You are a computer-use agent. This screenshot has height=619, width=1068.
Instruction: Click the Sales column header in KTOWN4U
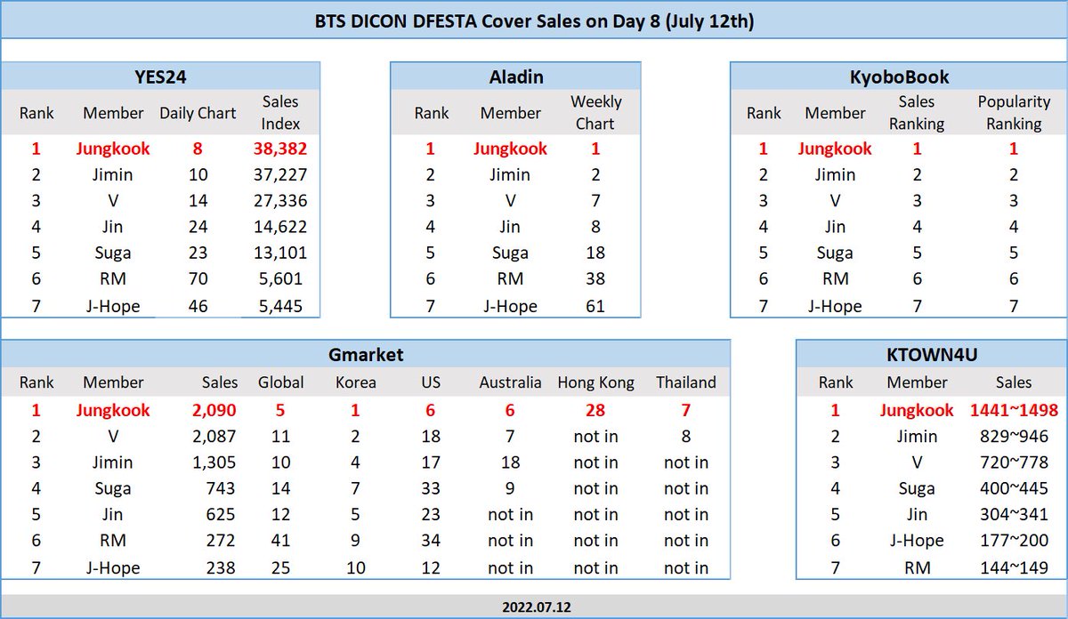(1014, 382)
